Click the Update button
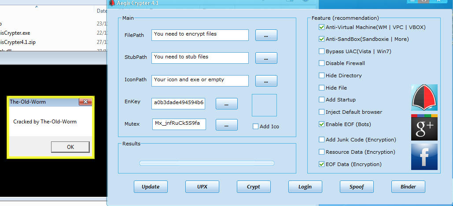 click(x=151, y=187)
